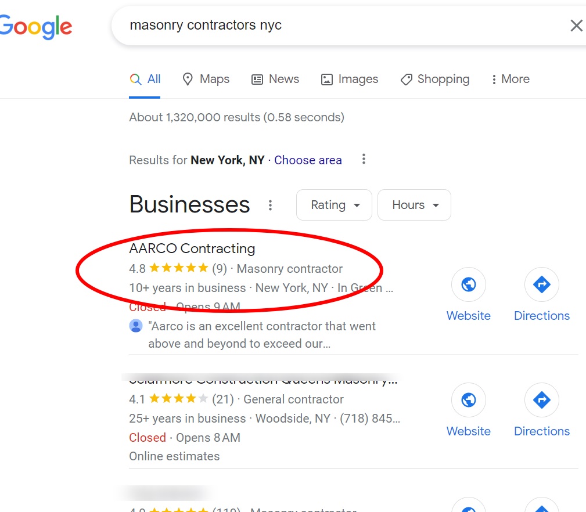Open the Choose area link
Screen dimensions: 586x512
point(308,160)
